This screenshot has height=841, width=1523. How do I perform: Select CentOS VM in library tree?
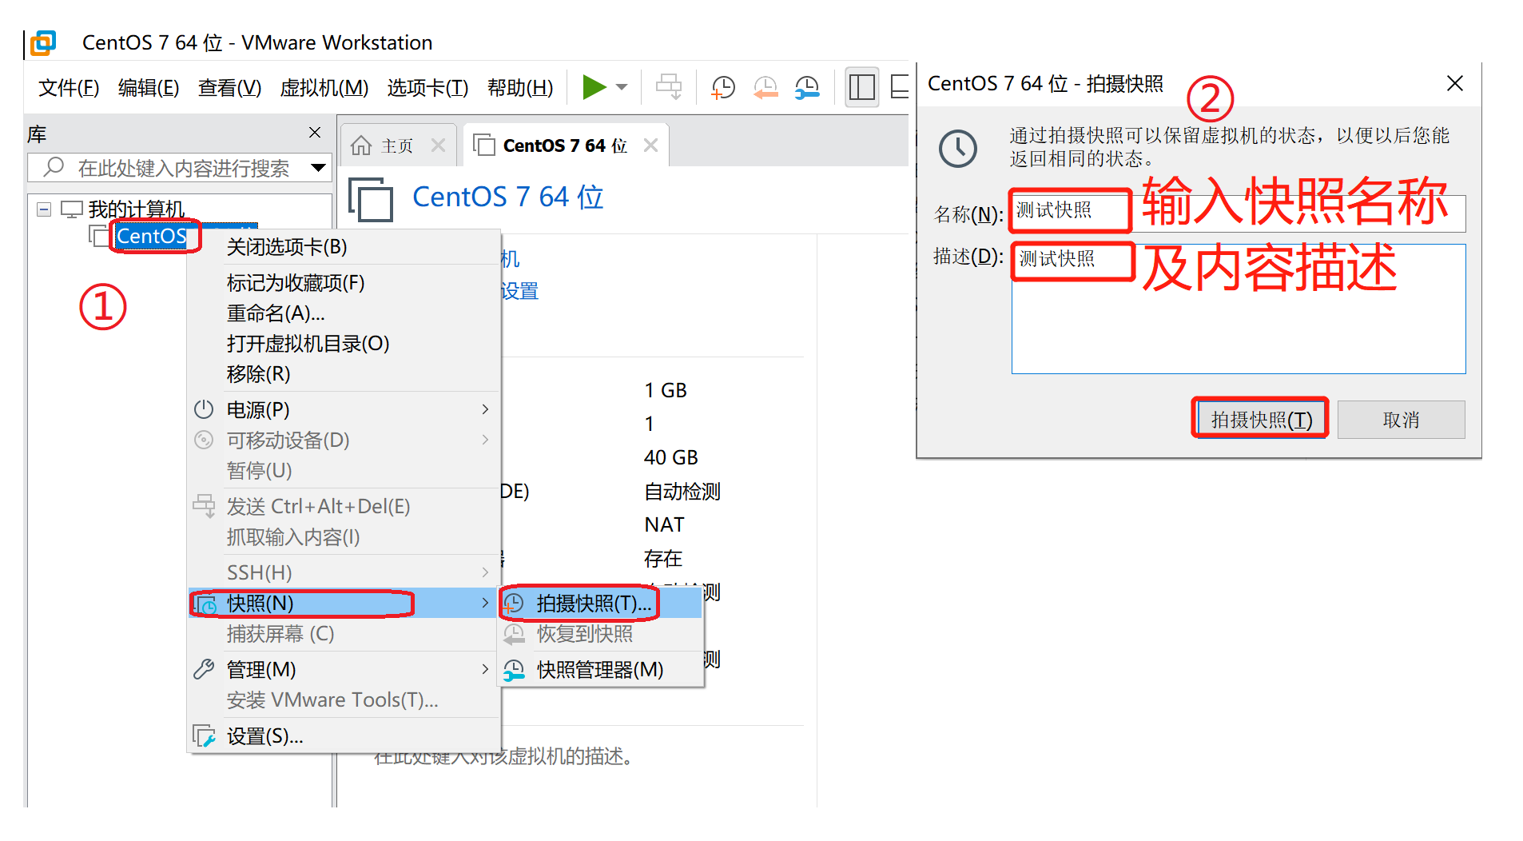coord(152,236)
